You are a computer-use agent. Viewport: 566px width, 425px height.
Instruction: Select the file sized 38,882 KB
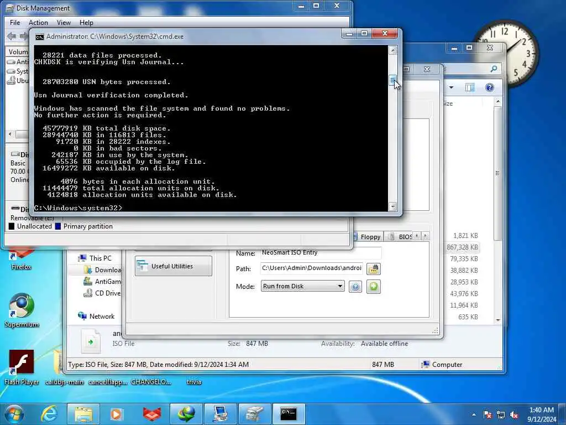pos(464,270)
